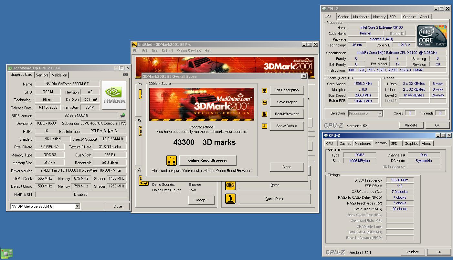Click the BIOS Version field 62.92.34.00.18
This screenshot has width=453, height=260.
point(76,115)
